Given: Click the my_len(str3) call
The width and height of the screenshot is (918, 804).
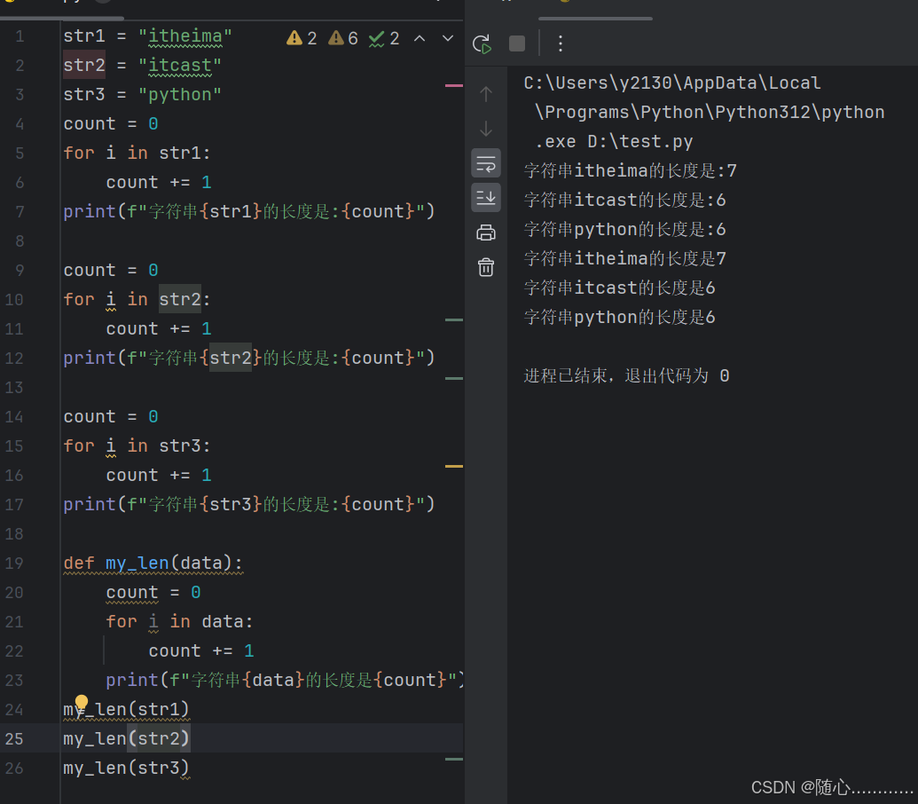Looking at the screenshot, I should [x=127, y=769].
